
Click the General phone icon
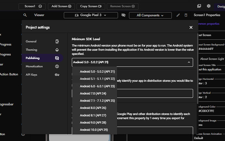click(57, 41)
